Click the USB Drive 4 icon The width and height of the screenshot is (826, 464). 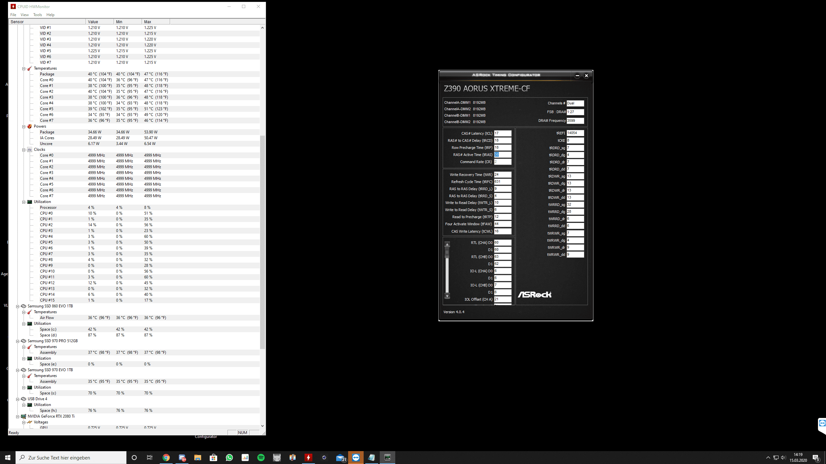click(x=24, y=399)
